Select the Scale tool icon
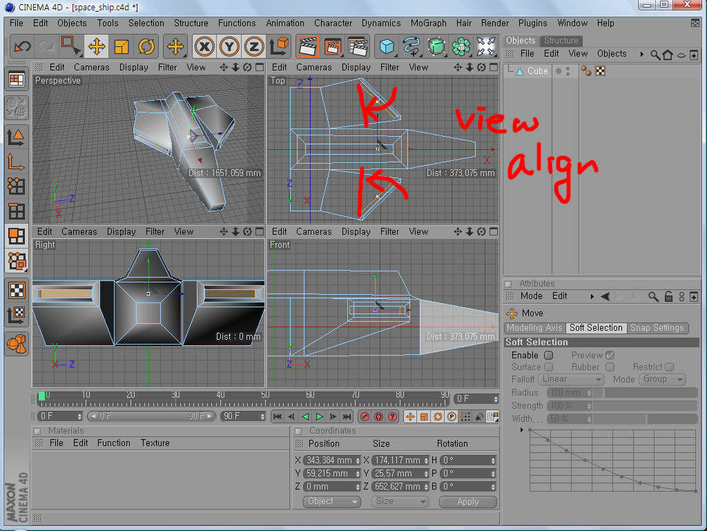 click(x=122, y=47)
